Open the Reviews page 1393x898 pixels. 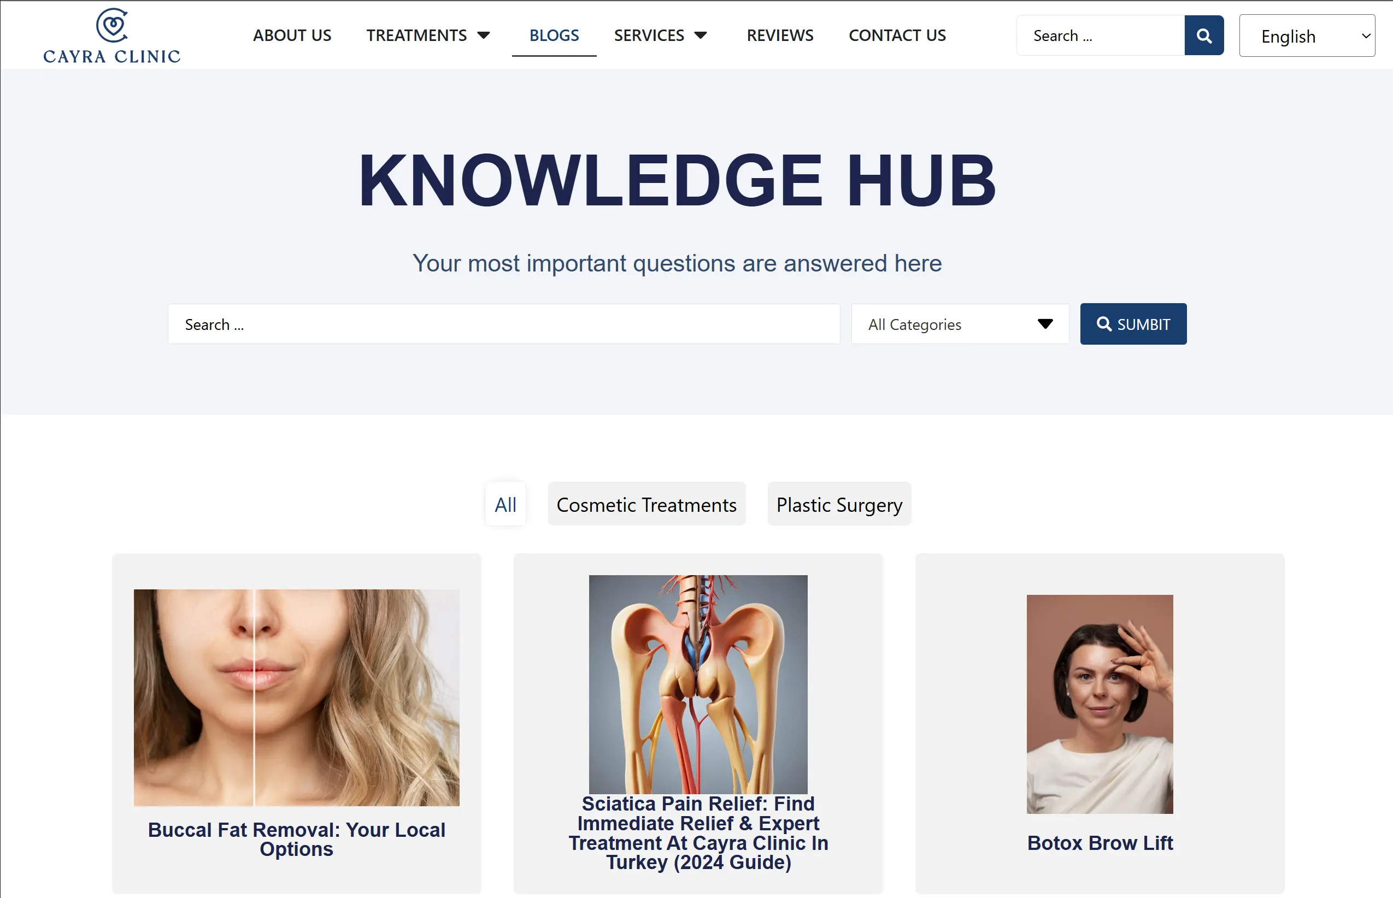(x=780, y=36)
